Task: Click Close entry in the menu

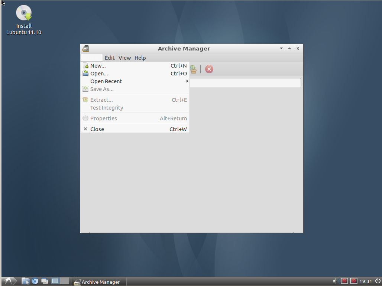Action: [97, 129]
